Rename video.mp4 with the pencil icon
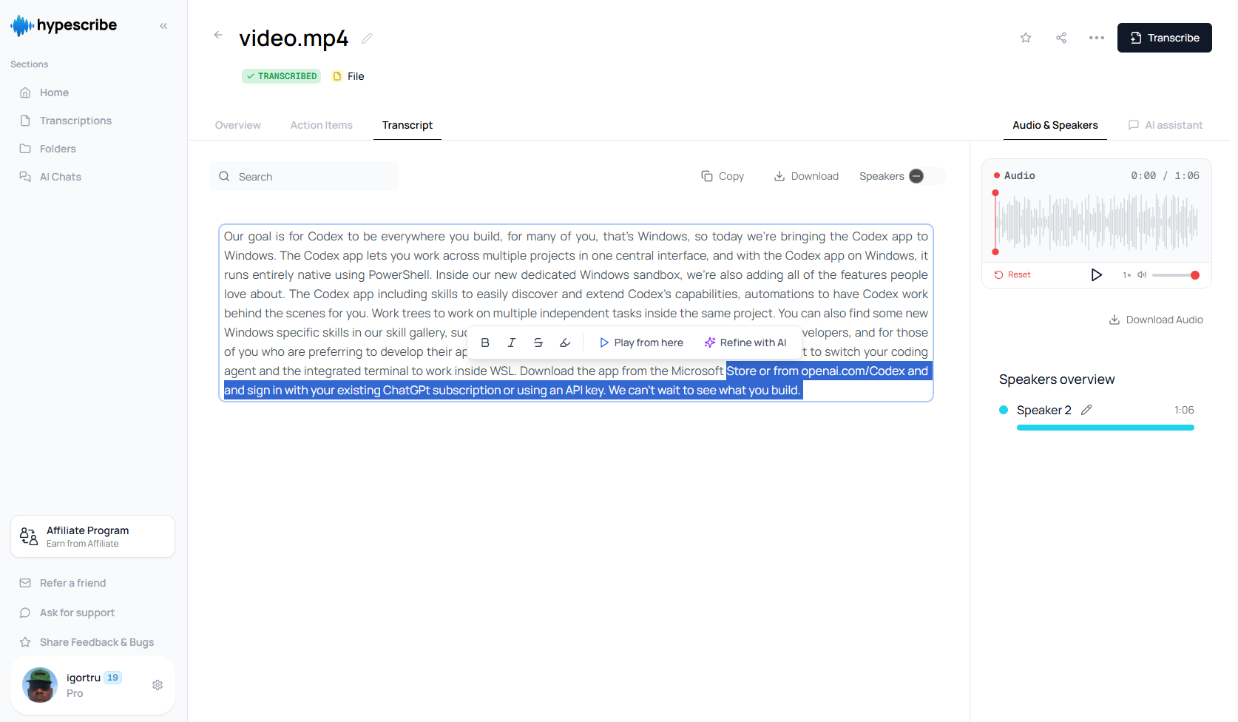Image resolution: width=1238 pixels, height=722 pixels. [367, 38]
